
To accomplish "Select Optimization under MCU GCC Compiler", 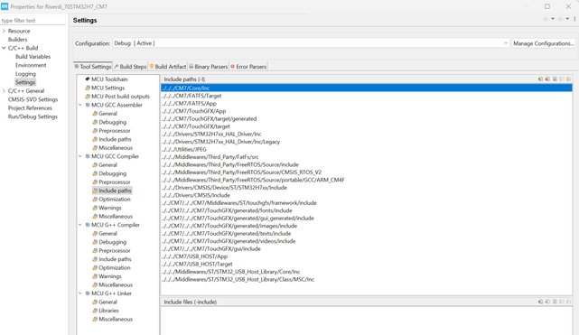I will pos(115,200).
